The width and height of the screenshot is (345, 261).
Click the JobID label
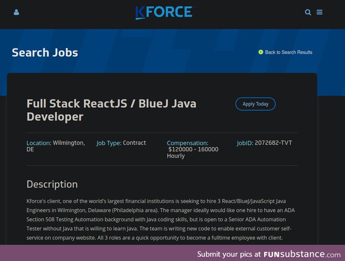[245, 143]
